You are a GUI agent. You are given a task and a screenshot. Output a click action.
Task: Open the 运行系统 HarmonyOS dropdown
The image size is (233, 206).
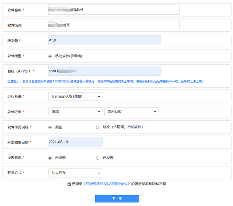pyautogui.click(x=76, y=96)
